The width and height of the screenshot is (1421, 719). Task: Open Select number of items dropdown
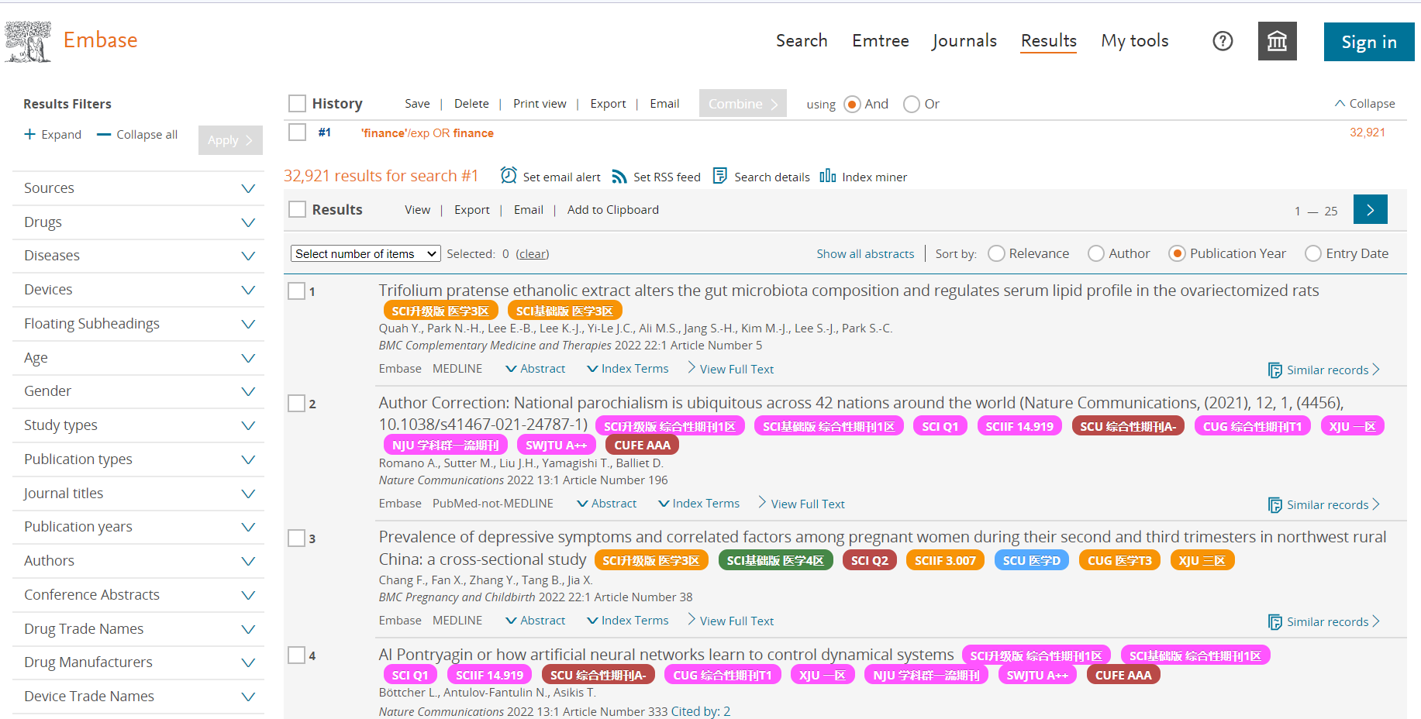point(366,253)
